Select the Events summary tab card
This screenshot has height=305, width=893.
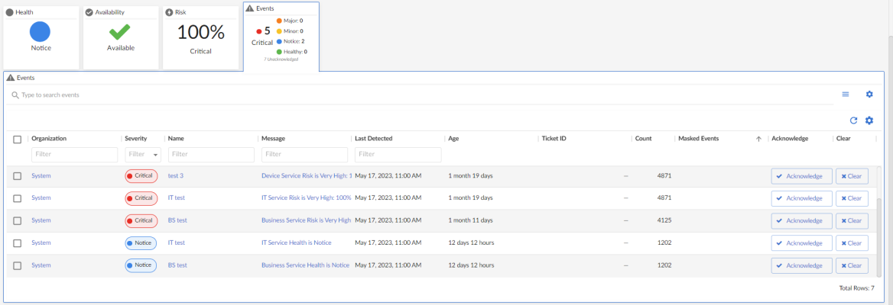(281, 37)
